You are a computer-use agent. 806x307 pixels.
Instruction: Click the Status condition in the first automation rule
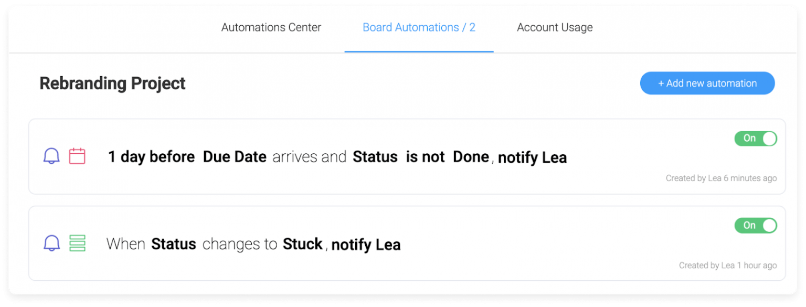point(375,156)
